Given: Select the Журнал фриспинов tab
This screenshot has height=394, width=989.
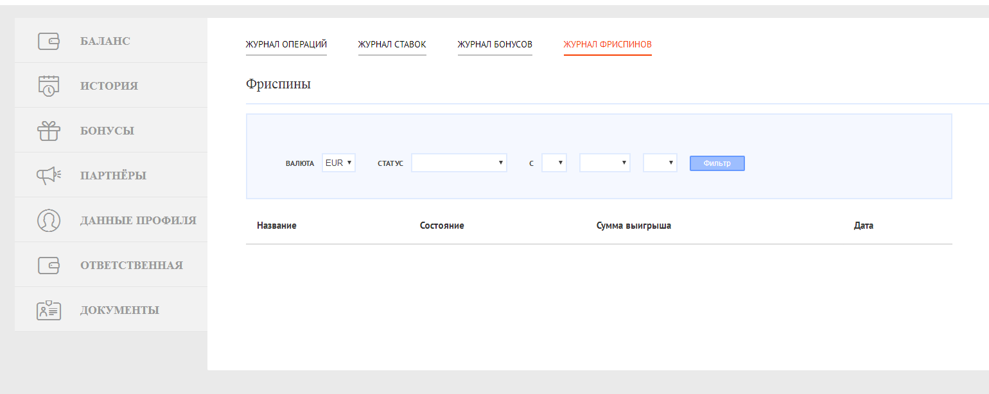Looking at the screenshot, I should point(608,45).
